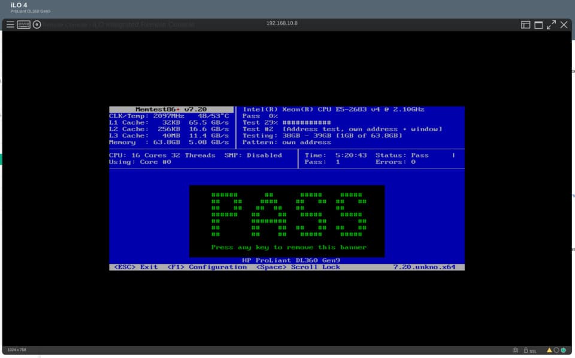
Task: Open the hamburger menu in console toolbar
Action: tap(10, 25)
